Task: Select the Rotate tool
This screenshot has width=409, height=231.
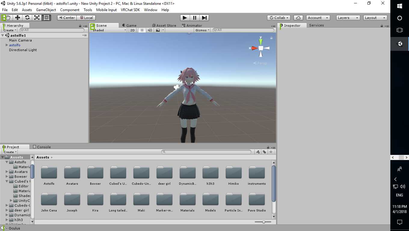Action: pos(27,18)
